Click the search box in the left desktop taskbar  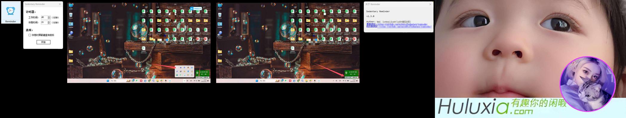118,81
